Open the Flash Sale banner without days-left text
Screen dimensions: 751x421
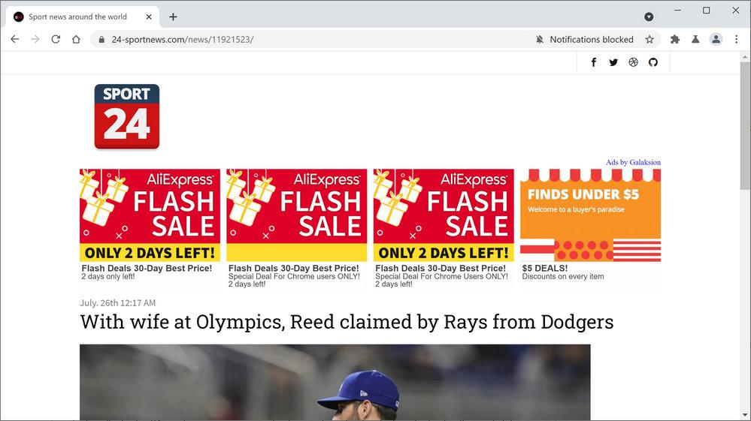[296, 215]
